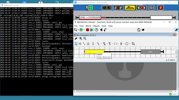
Task: Open ECoS setup engine wrench icon
Action: click(x=141, y=8)
